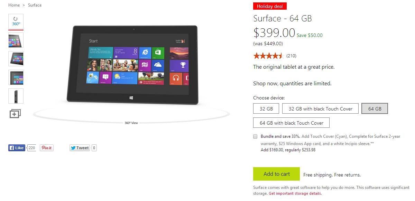Click the Pinterest Pin it button
The height and width of the screenshot is (201, 415).
tap(47, 148)
